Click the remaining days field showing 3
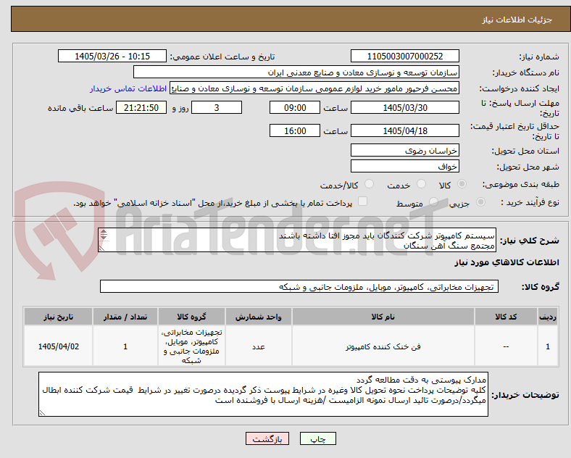Image resolution: width=571 pixels, height=458 pixels. point(217,108)
